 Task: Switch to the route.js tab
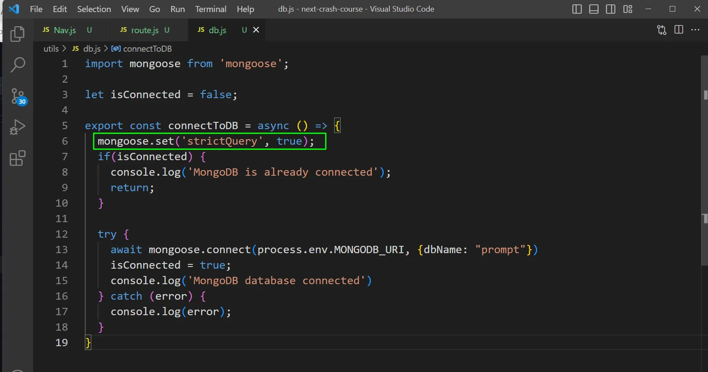point(149,30)
